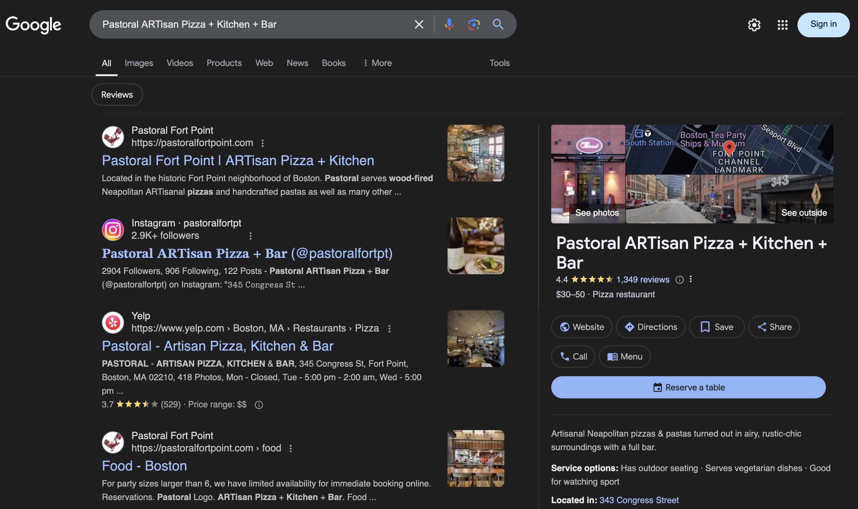Open Google Lens image search icon

coord(474,24)
